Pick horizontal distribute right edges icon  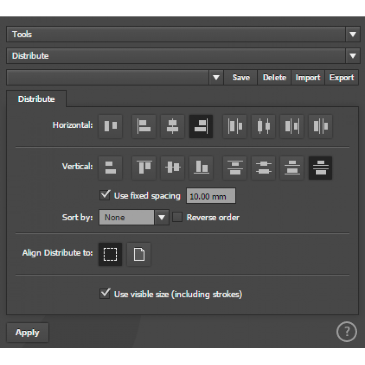[292, 126]
